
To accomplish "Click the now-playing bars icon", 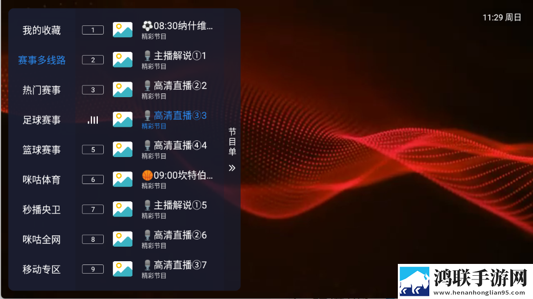I will point(93,120).
